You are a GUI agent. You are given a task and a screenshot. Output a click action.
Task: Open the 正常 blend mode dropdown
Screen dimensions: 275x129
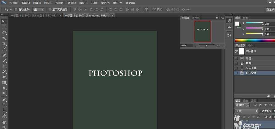[x=246, y=111]
